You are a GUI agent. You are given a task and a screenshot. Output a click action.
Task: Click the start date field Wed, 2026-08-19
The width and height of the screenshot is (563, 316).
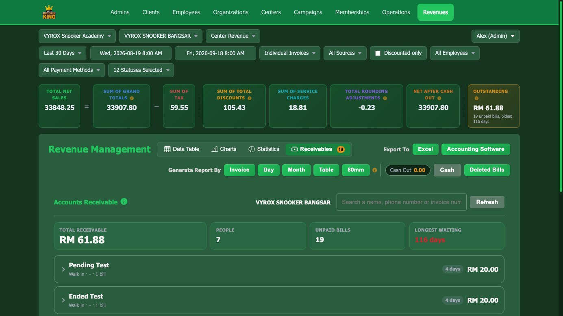[x=131, y=53]
